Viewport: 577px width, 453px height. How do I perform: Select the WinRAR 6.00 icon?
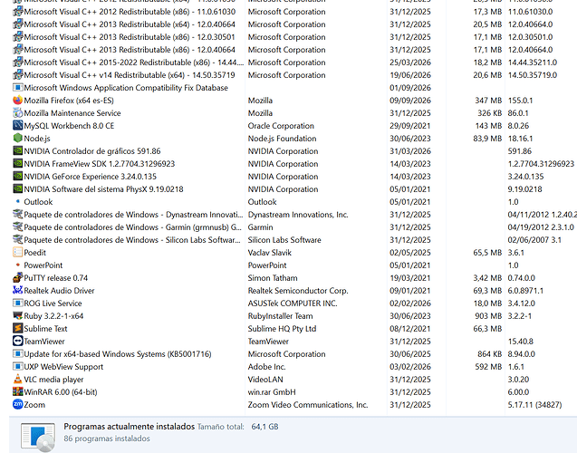coord(18,392)
